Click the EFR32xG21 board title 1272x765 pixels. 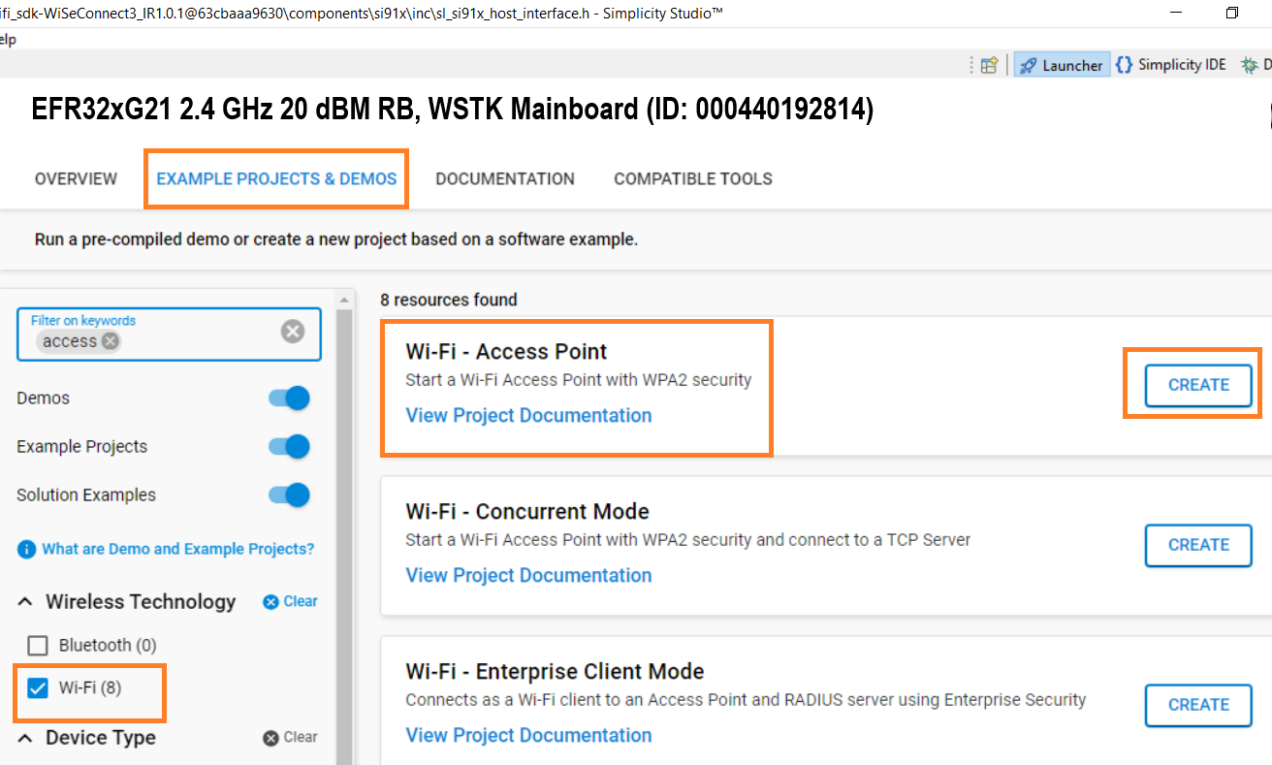pos(453,110)
